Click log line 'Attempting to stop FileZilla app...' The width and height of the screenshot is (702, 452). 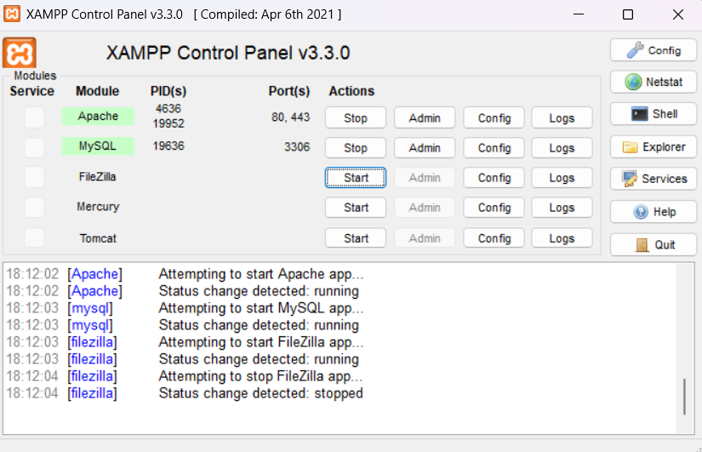[x=260, y=376]
